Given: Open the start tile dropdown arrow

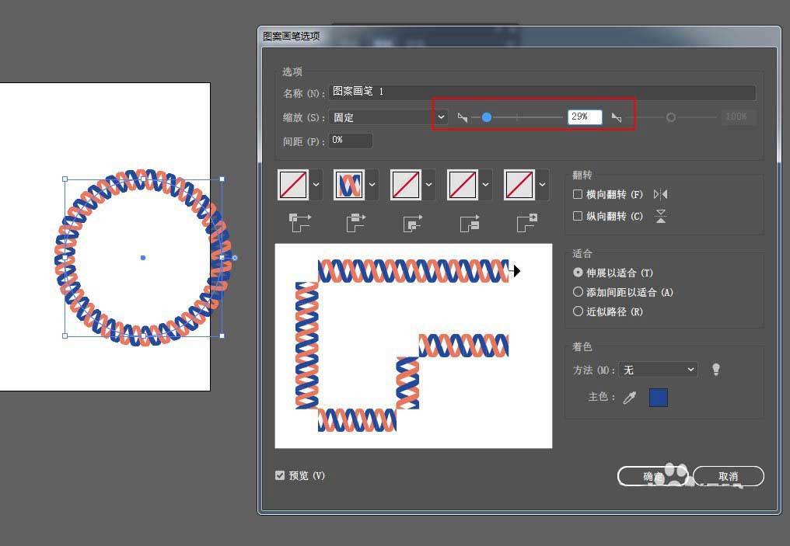Looking at the screenshot, I should pyautogui.click(x=485, y=185).
